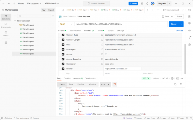Select the Raw response view

(x=71, y=84)
